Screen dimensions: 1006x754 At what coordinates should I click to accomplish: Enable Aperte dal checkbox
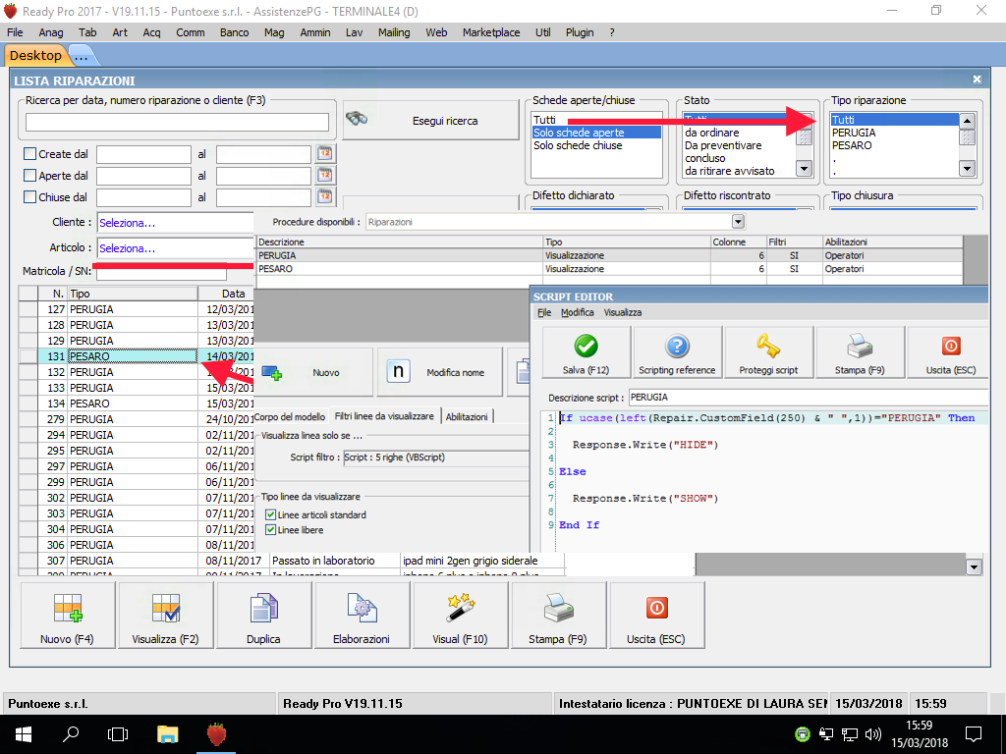coord(29,175)
